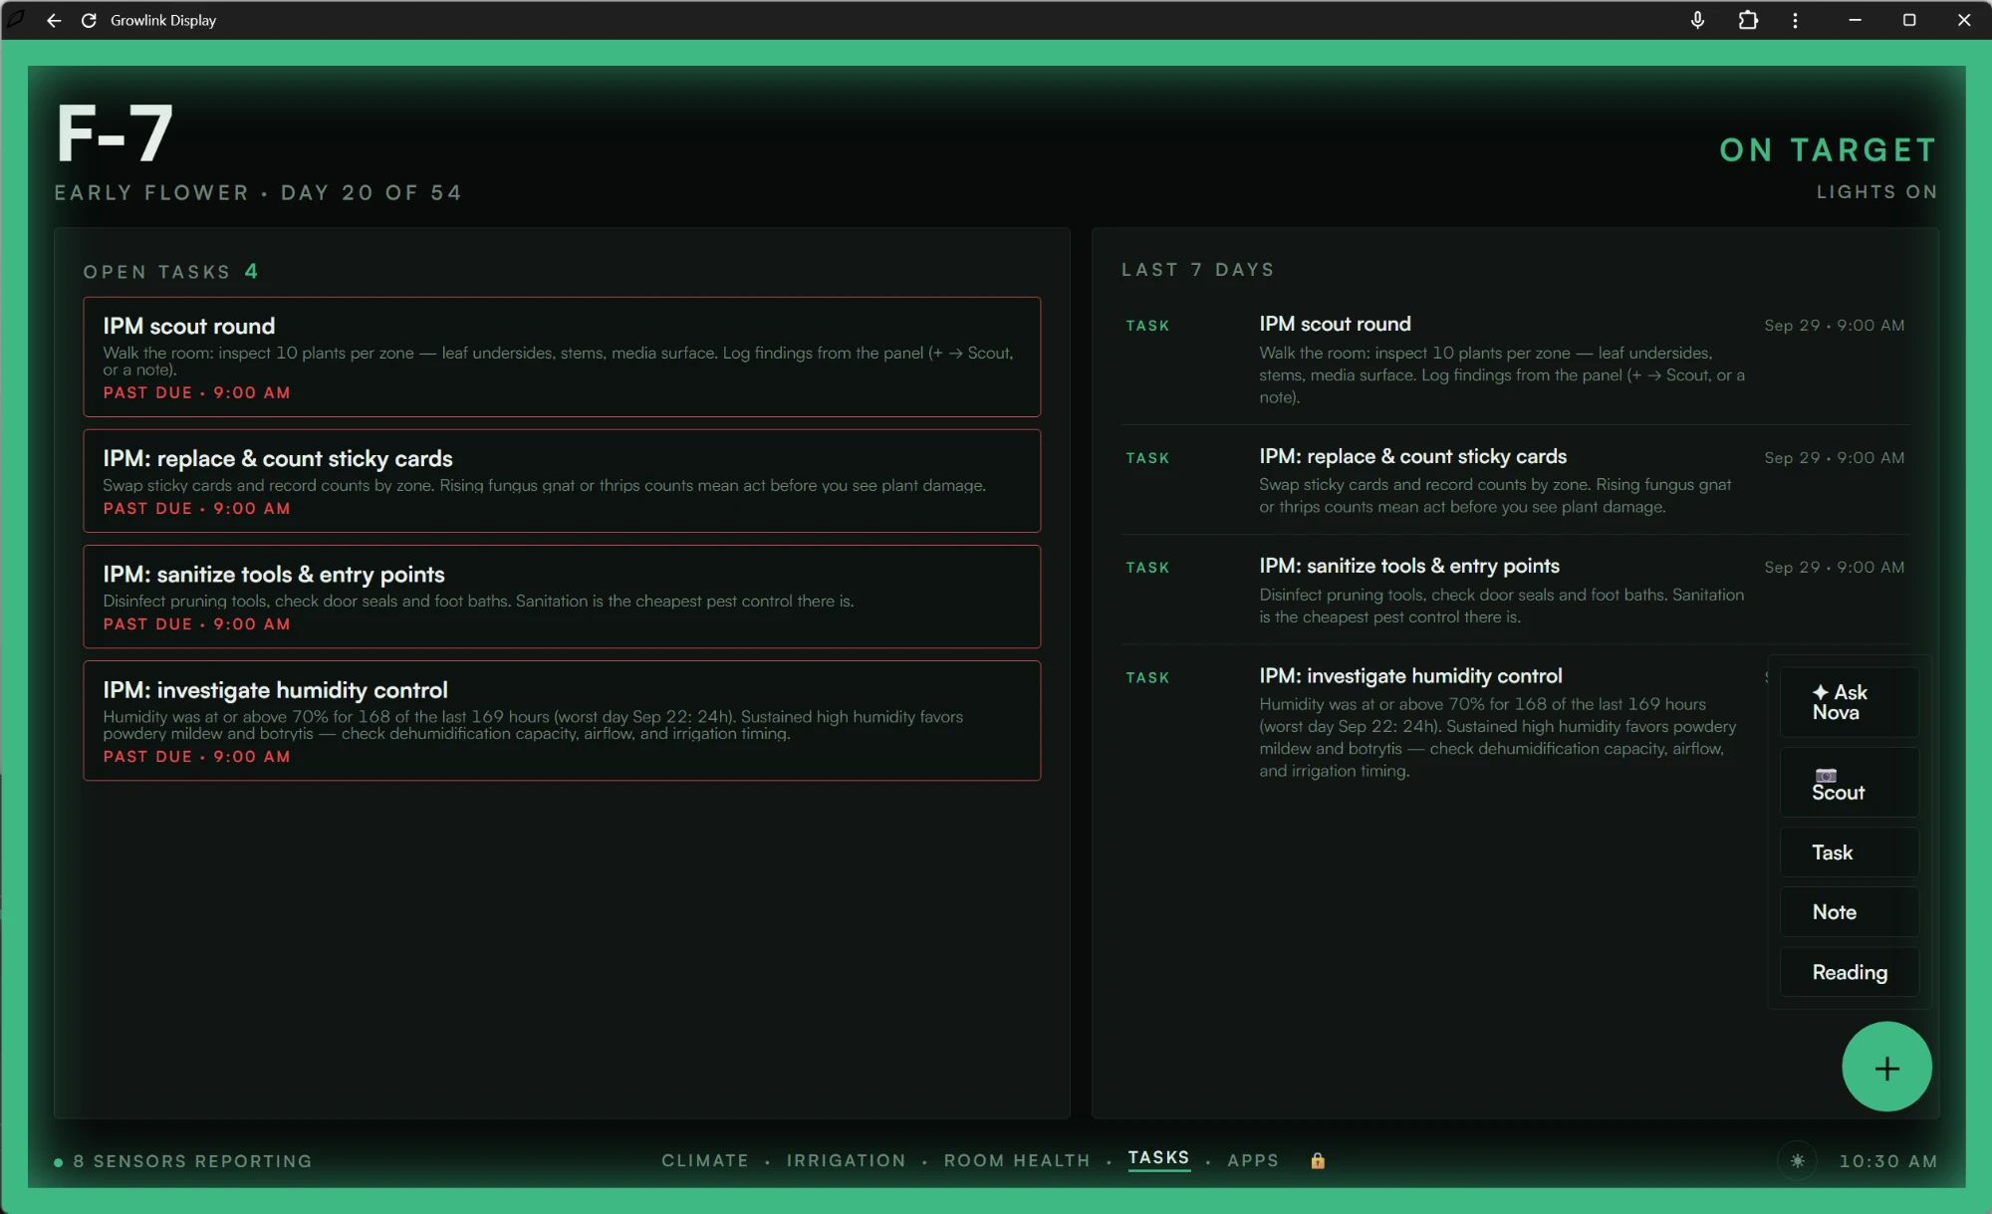This screenshot has height=1214, width=1992.
Task: Click Past Due label on scout round card
Action: pyautogui.click(x=197, y=392)
